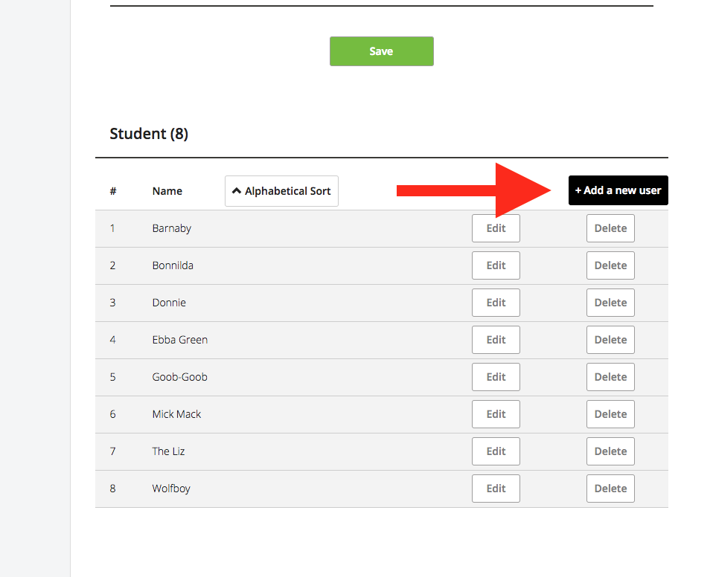Image resolution: width=713 pixels, height=577 pixels.
Task: Add a new user
Action: point(618,190)
